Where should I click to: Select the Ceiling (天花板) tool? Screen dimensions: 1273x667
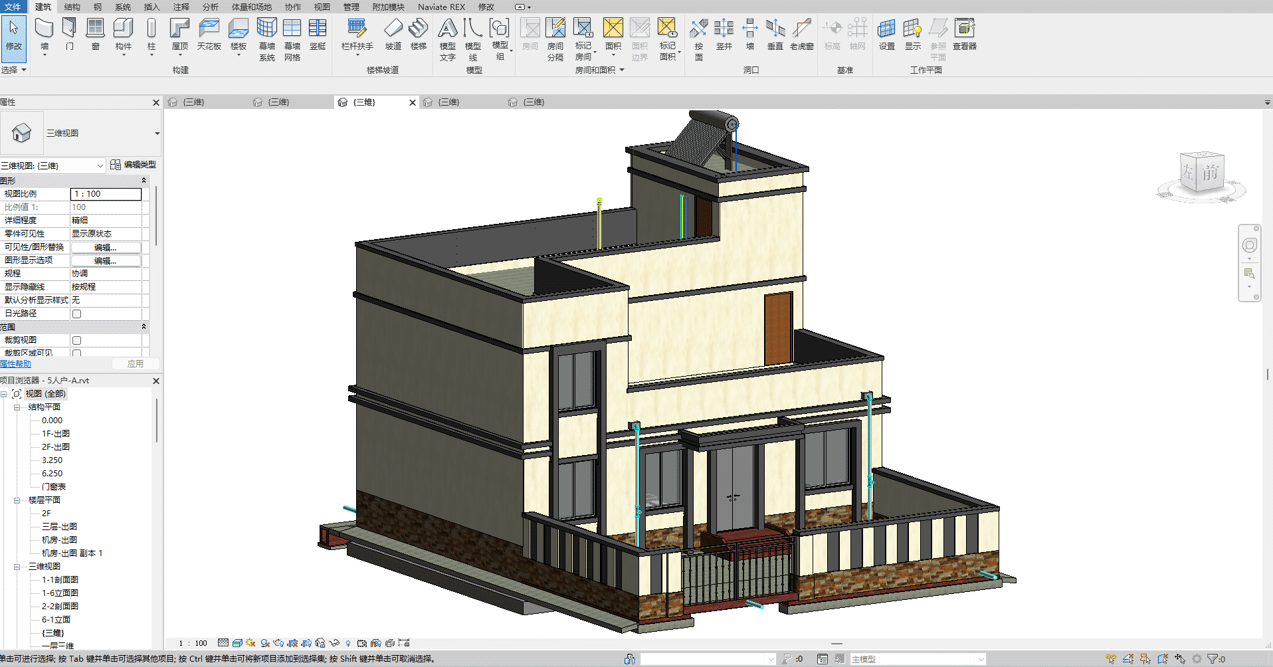tap(209, 35)
